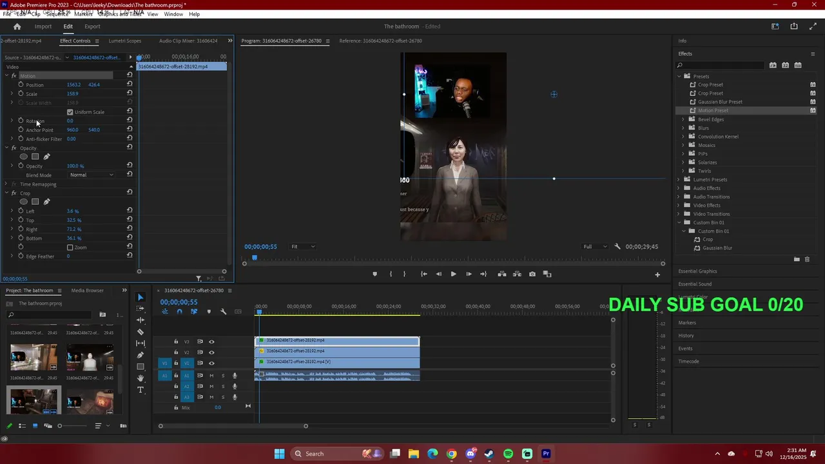Go to In point in Program monitor
This screenshot has height=464, width=825.
click(423, 274)
